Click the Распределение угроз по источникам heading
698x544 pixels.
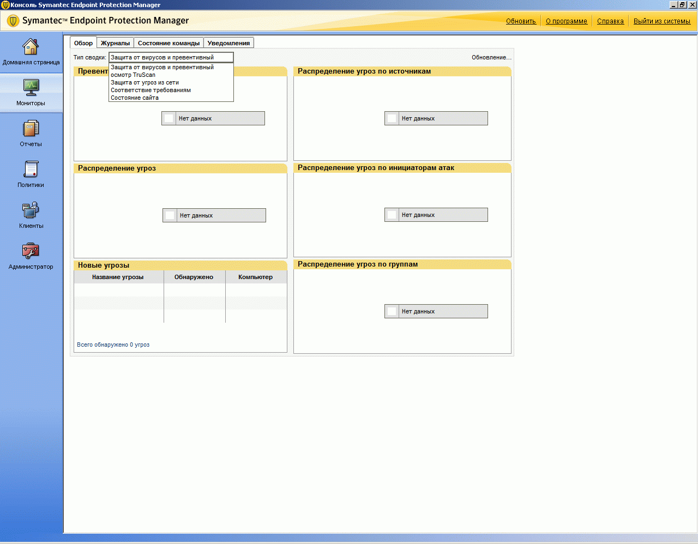[x=364, y=71]
